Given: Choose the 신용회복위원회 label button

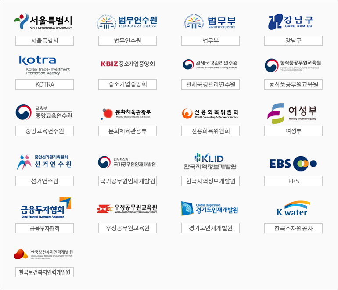Looking at the screenshot, I should pos(210,131).
